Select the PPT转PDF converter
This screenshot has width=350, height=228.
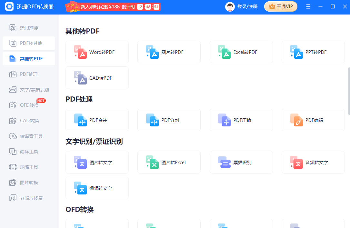point(313,52)
